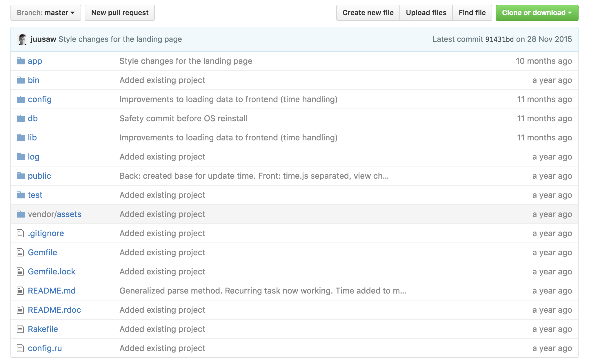
Task: Open the Gemfile link
Action: point(42,252)
